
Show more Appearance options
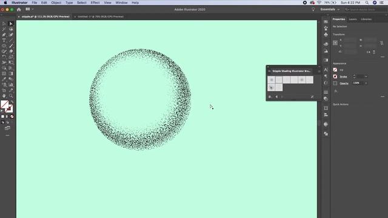[383, 96]
